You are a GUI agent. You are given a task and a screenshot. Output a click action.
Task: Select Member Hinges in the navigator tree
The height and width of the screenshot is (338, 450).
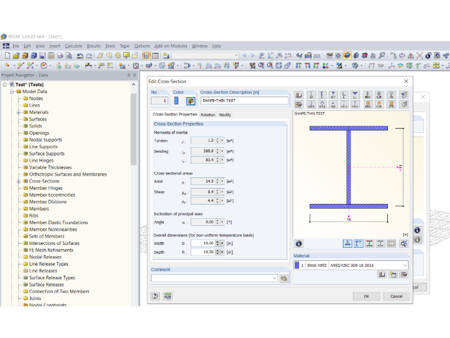click(x=46, y=188)
